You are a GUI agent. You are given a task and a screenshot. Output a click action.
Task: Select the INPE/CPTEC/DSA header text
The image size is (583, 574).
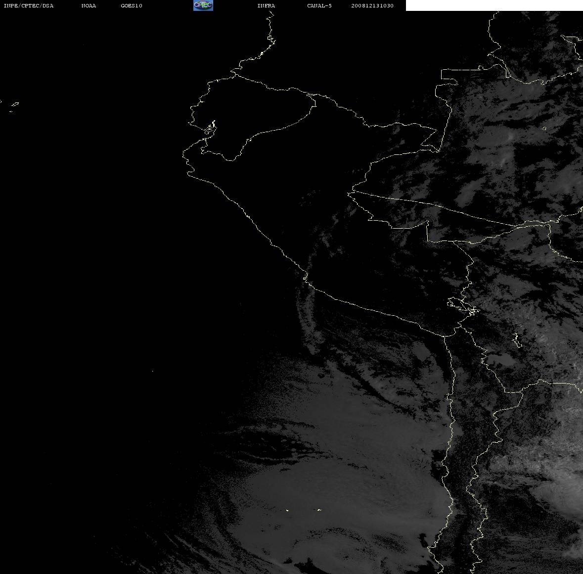28,5
